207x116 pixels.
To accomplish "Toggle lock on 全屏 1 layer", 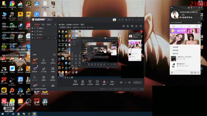I will tap(35, 35).
